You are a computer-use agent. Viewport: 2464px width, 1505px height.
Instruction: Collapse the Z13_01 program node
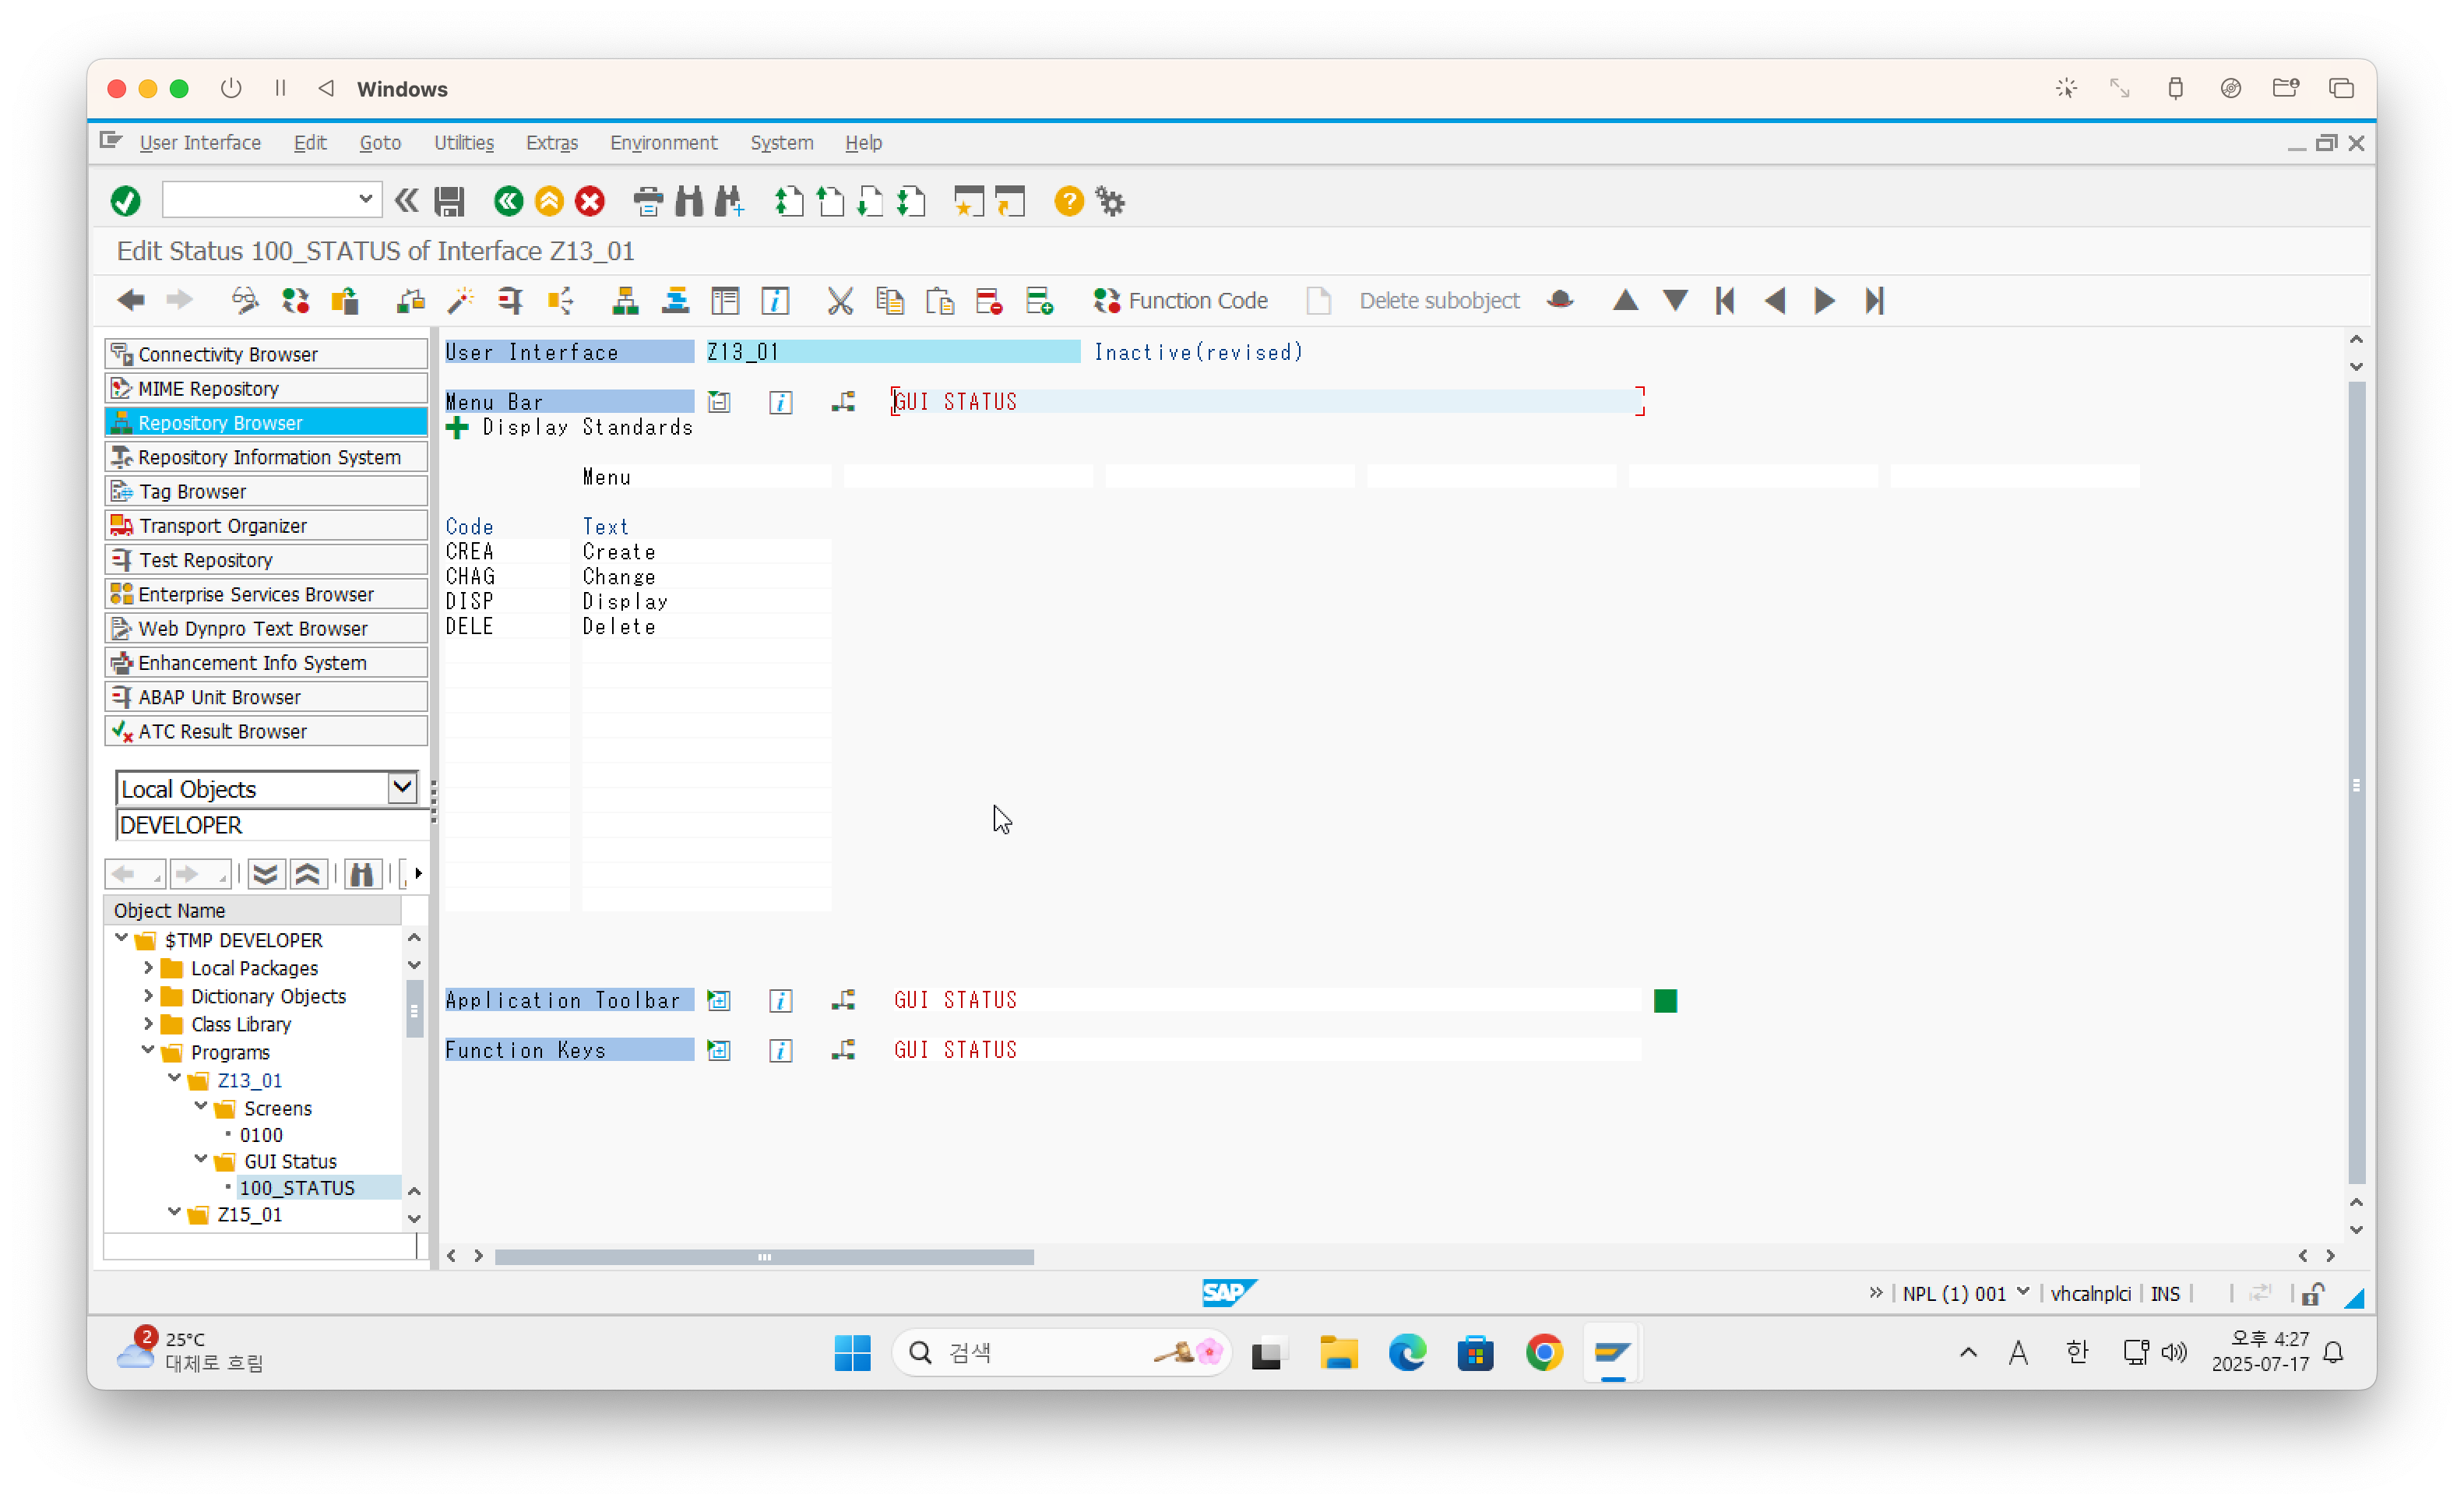click(x=174, y=1078)
